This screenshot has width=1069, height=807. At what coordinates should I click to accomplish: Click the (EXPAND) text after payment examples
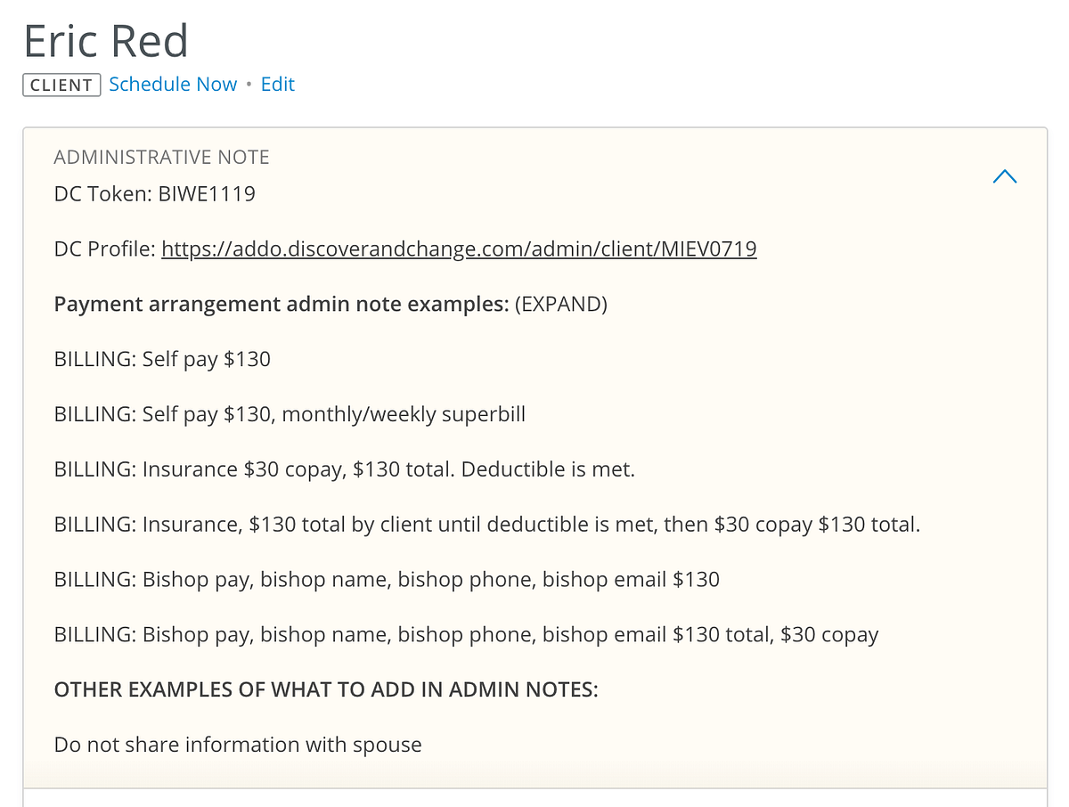[x=561, y=304]
